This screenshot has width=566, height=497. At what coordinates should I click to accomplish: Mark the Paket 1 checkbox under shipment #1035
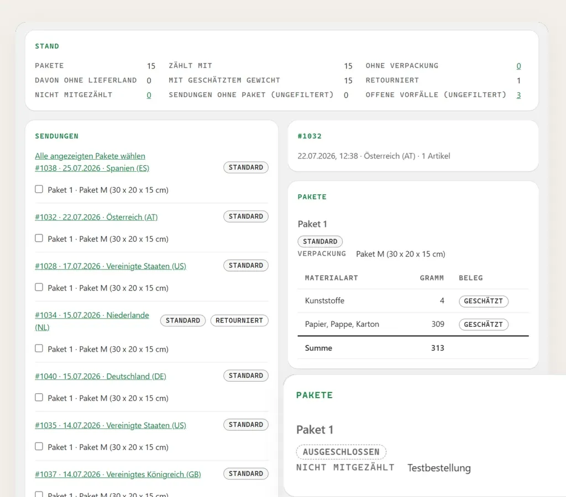tap(39, 447)
